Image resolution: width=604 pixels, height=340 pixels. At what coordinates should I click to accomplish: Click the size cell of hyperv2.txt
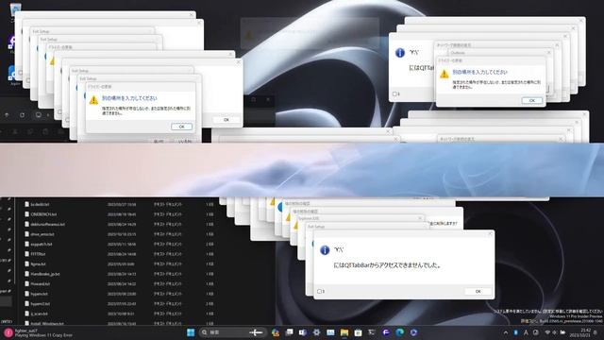coord(210,304)
